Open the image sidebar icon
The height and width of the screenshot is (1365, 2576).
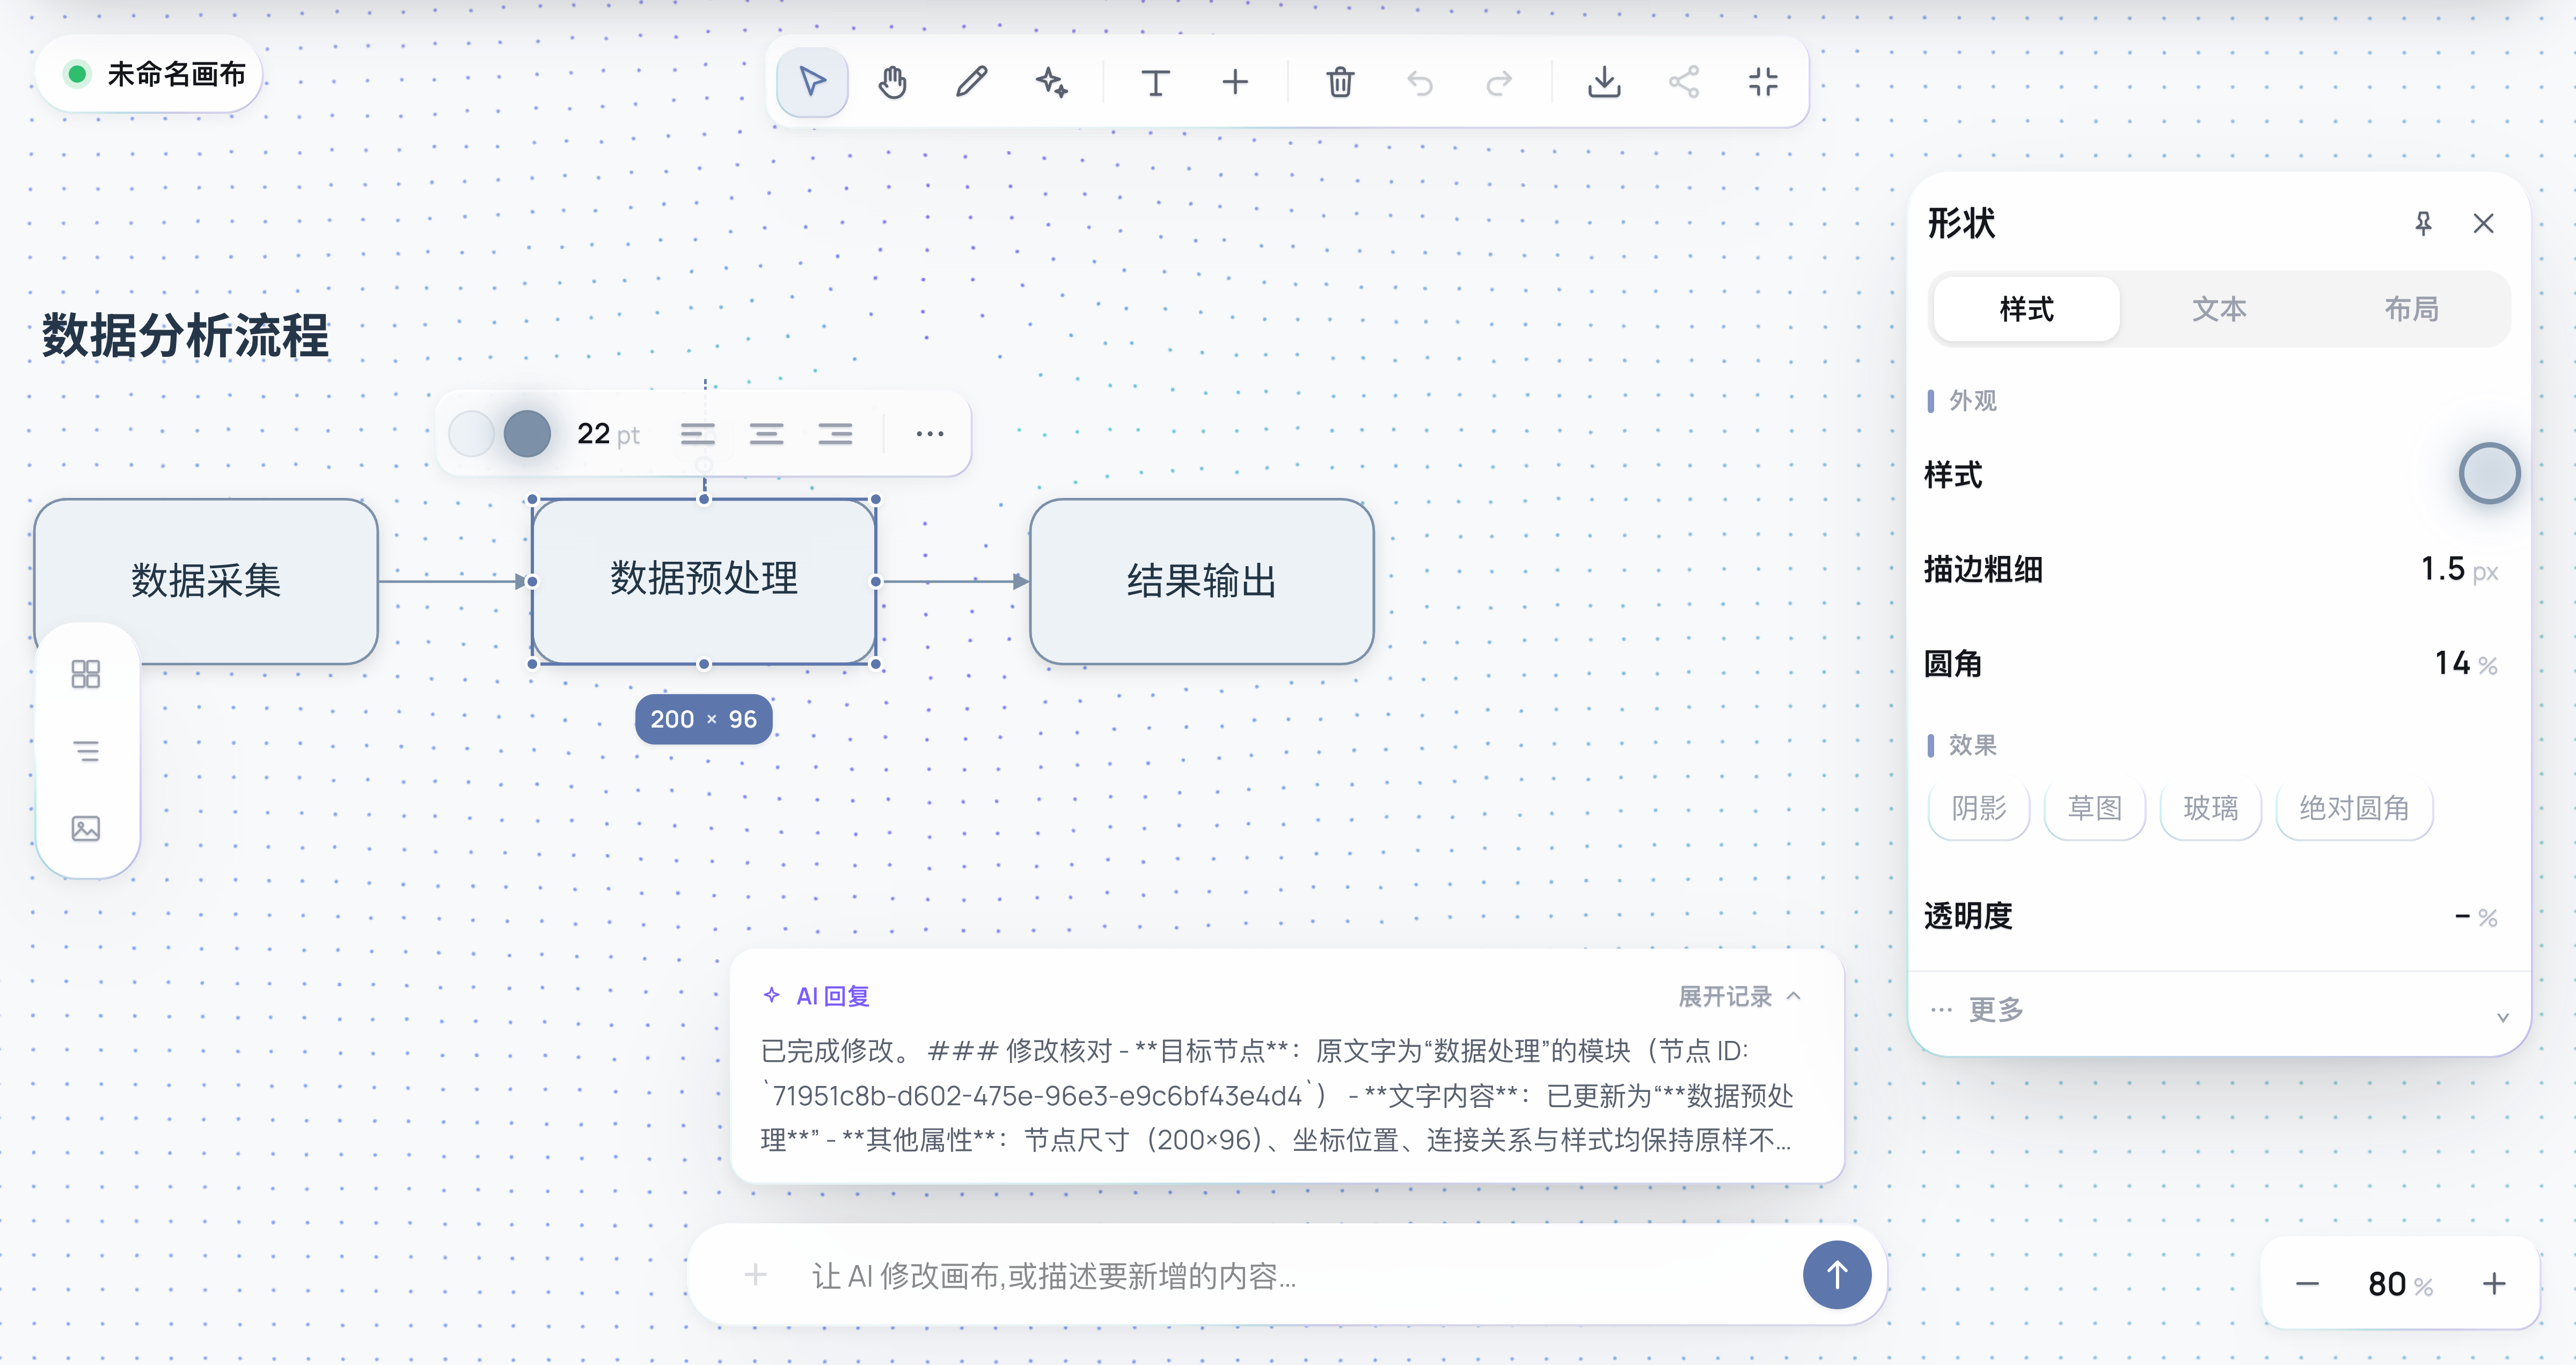86,828
